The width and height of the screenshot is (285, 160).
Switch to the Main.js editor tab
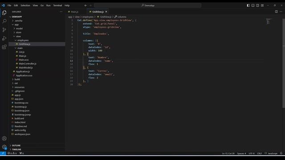point(75,12)
